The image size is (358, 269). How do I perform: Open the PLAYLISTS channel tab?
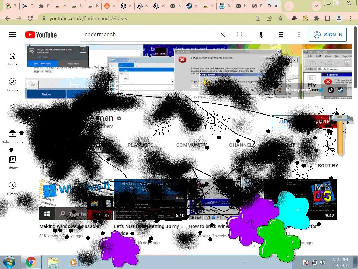141,145
